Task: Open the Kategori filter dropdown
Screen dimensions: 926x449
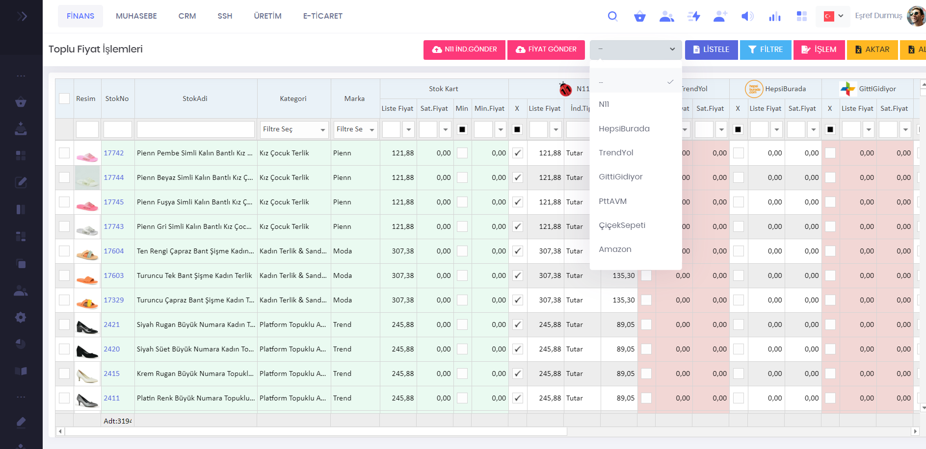Action: [293, 129]
